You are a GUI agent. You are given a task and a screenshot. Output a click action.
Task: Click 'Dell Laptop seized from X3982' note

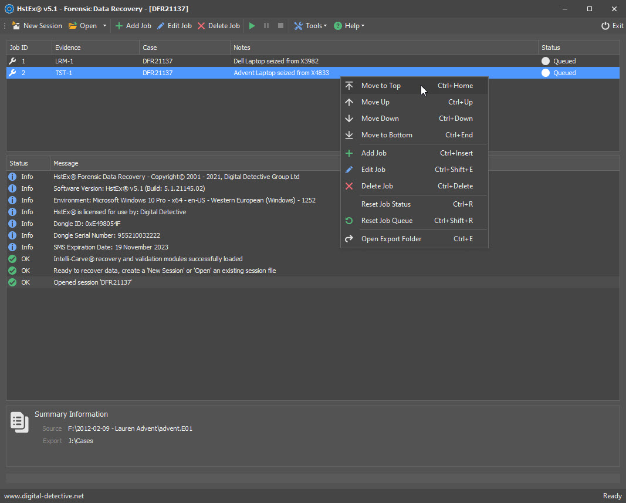(x=276, y=61)
